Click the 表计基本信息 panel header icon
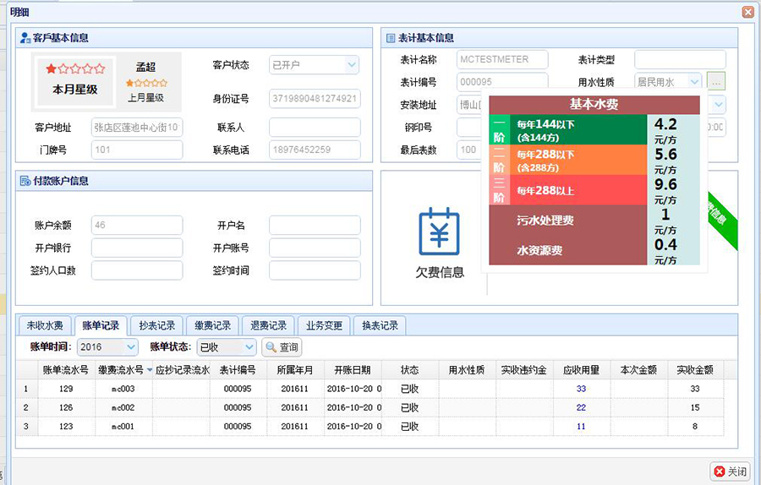The height and width of the screenshot is (485, 761). pos(391,38)
